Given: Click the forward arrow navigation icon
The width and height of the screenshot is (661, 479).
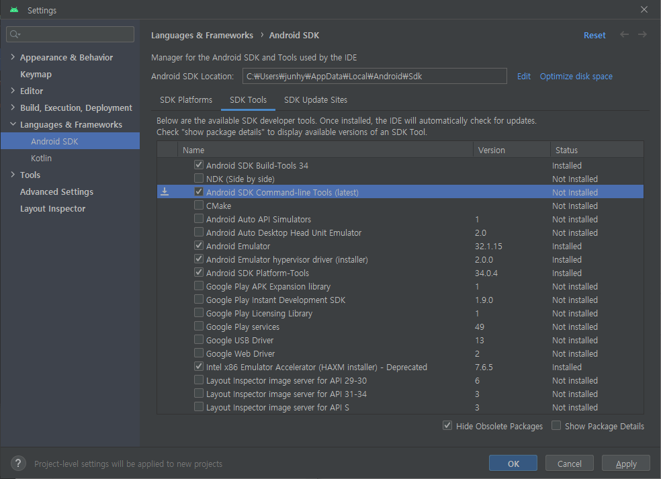Looking at the screenshot, I should pos(642,34).
